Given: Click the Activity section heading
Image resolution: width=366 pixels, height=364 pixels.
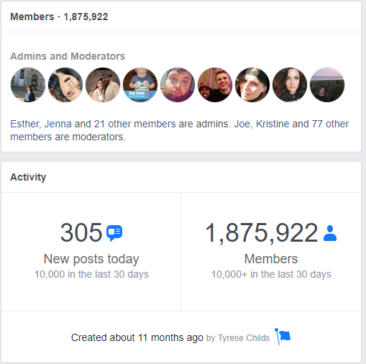Looking at the screenshot, I should click(28, 177).
